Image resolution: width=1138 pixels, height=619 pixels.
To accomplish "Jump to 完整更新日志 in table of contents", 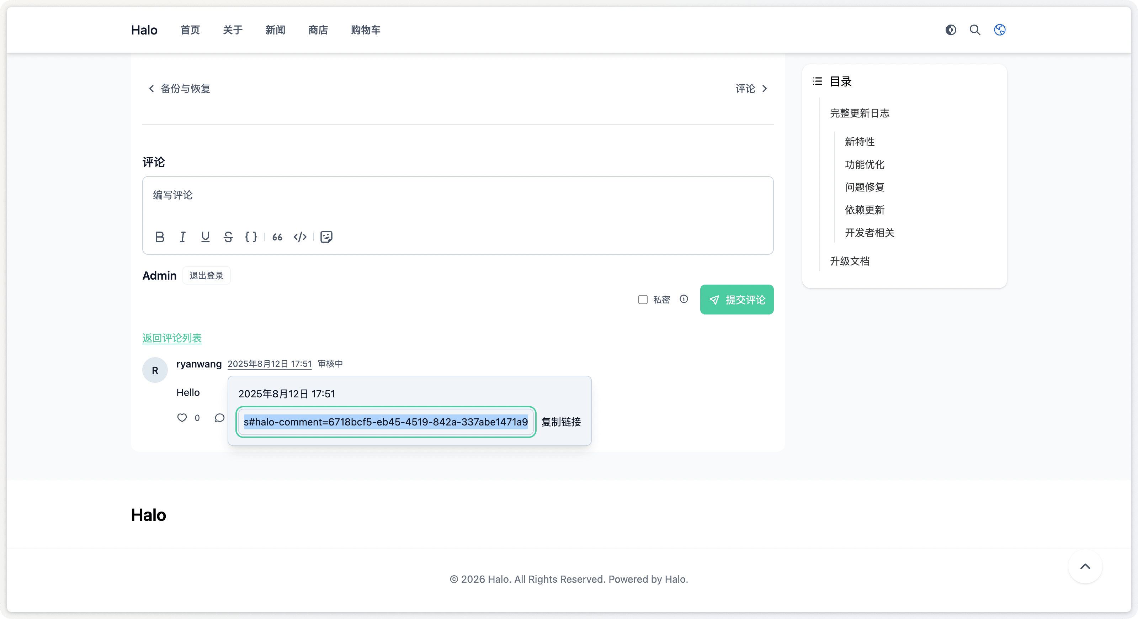I will click(x=860, y=113).
